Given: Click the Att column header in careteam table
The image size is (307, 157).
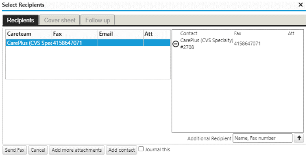Looking at the screenshot, I should [157, 34].
